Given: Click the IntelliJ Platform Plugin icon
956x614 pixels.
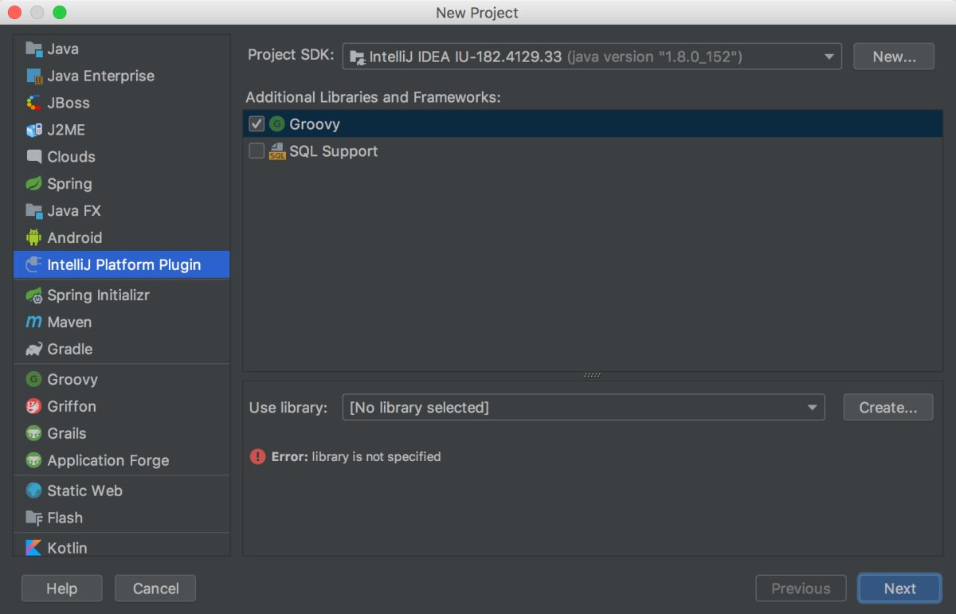Looking at the screenshot, I should click(x=33, y=264).
